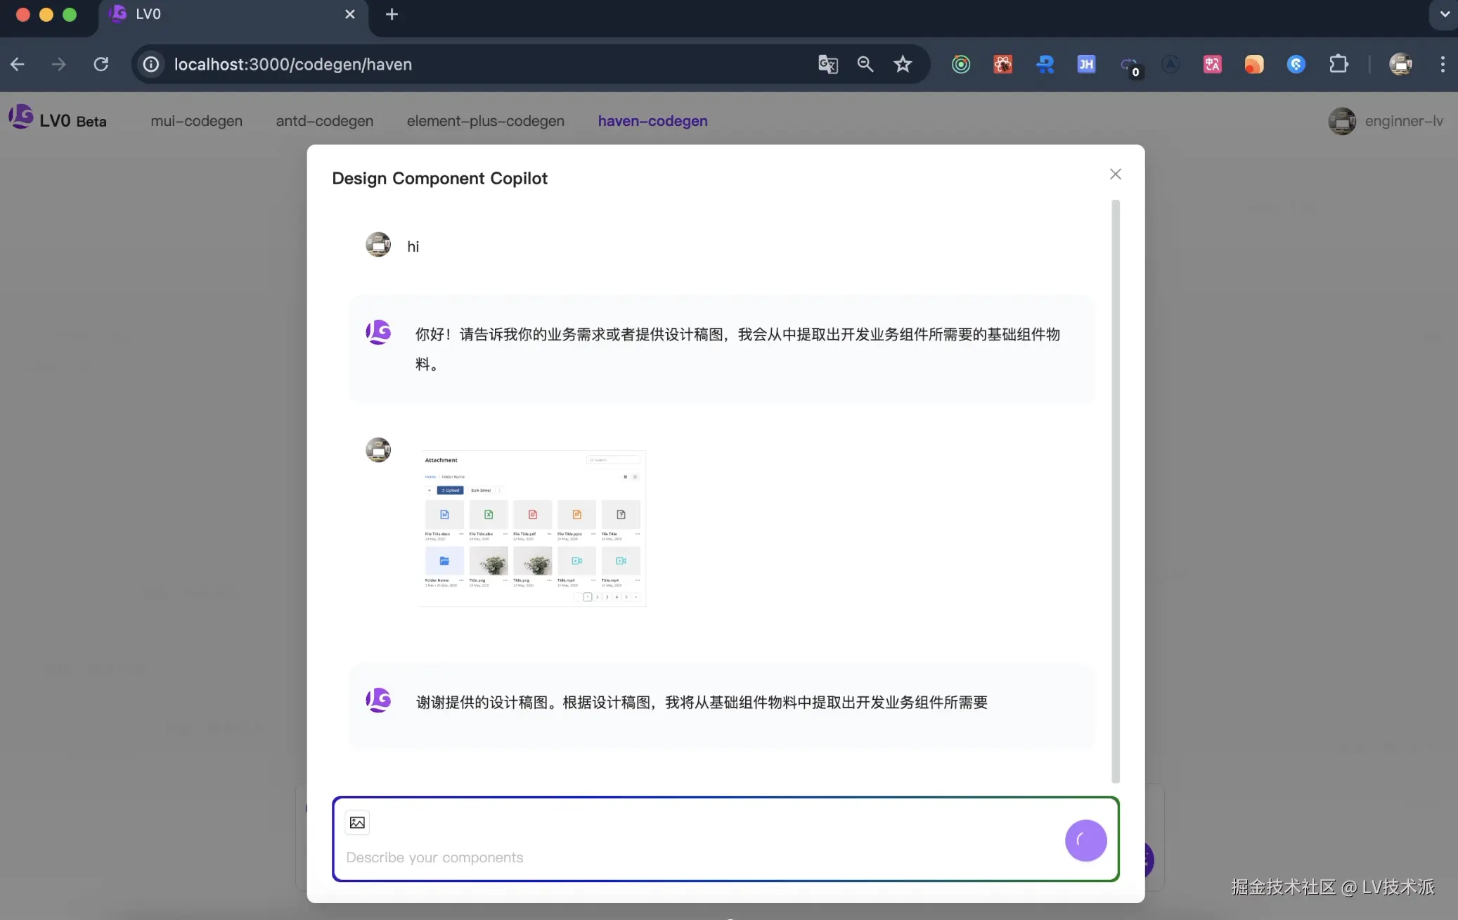Viewport: 1458px width, 920px height.
Task: Expand the tab search chevron
Action: tap(1444, 14)
